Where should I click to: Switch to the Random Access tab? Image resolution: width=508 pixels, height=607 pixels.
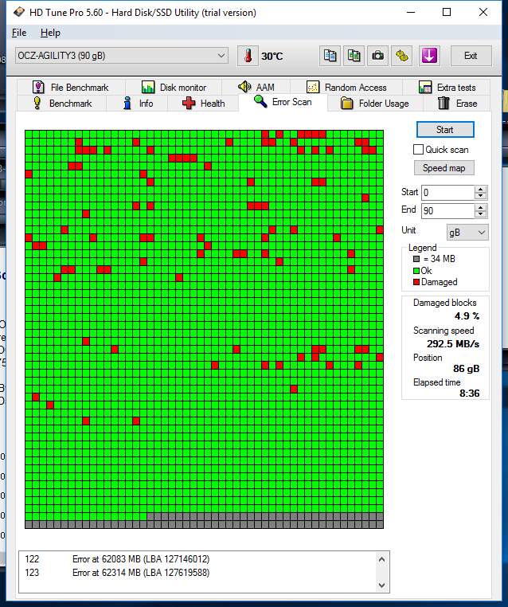[346, 88]
